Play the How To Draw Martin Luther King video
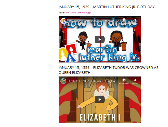Screen dimensions: 168x127 [x=99, y=39]
